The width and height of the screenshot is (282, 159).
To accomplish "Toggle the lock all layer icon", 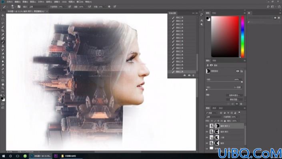I will click(x=225, y=121).
